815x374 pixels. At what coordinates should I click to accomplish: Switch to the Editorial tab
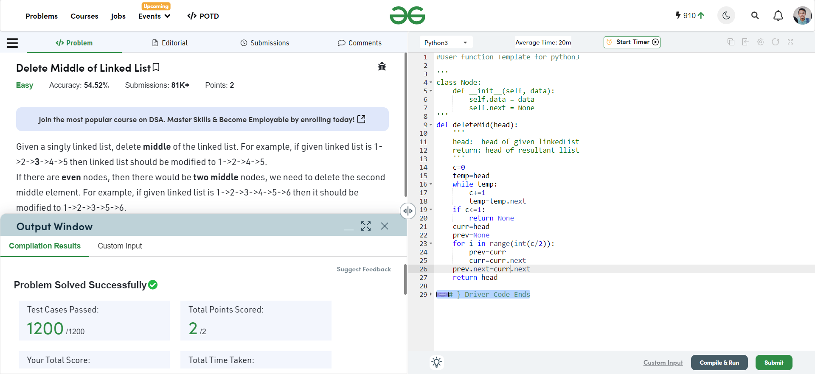tap(170, 43)
